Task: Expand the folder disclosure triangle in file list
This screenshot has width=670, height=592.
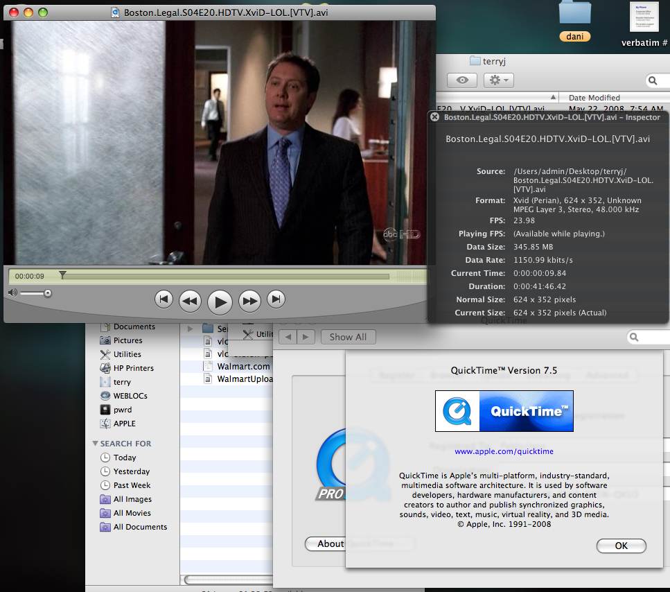Action: coord(190,329)
